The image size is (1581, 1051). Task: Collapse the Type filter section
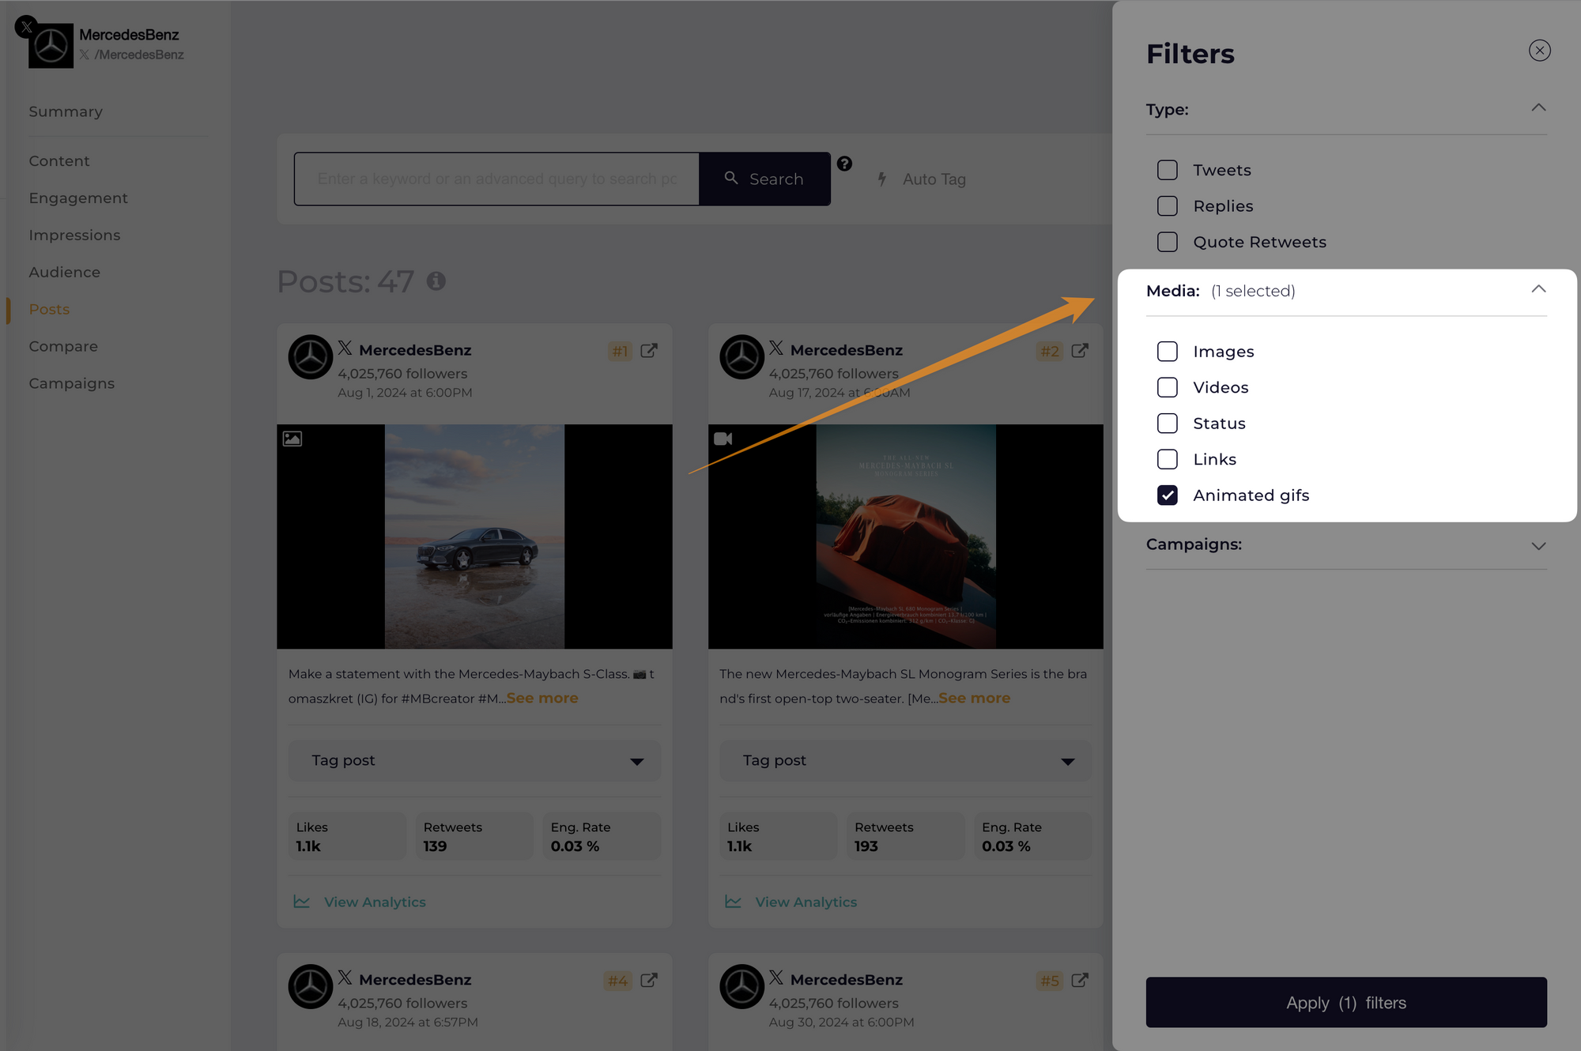(1538, 108)
